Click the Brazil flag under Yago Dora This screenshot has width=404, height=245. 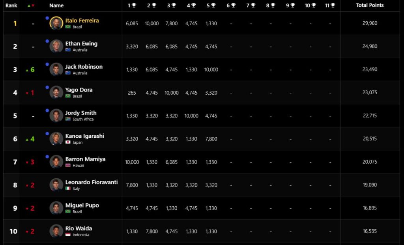[x=68, y=96]
